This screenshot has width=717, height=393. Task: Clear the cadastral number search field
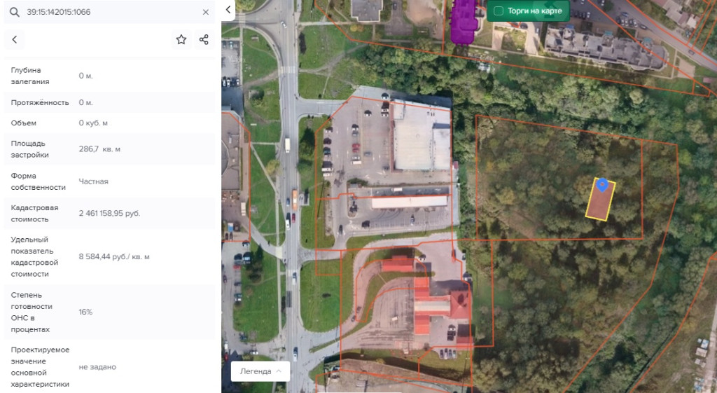206,13
